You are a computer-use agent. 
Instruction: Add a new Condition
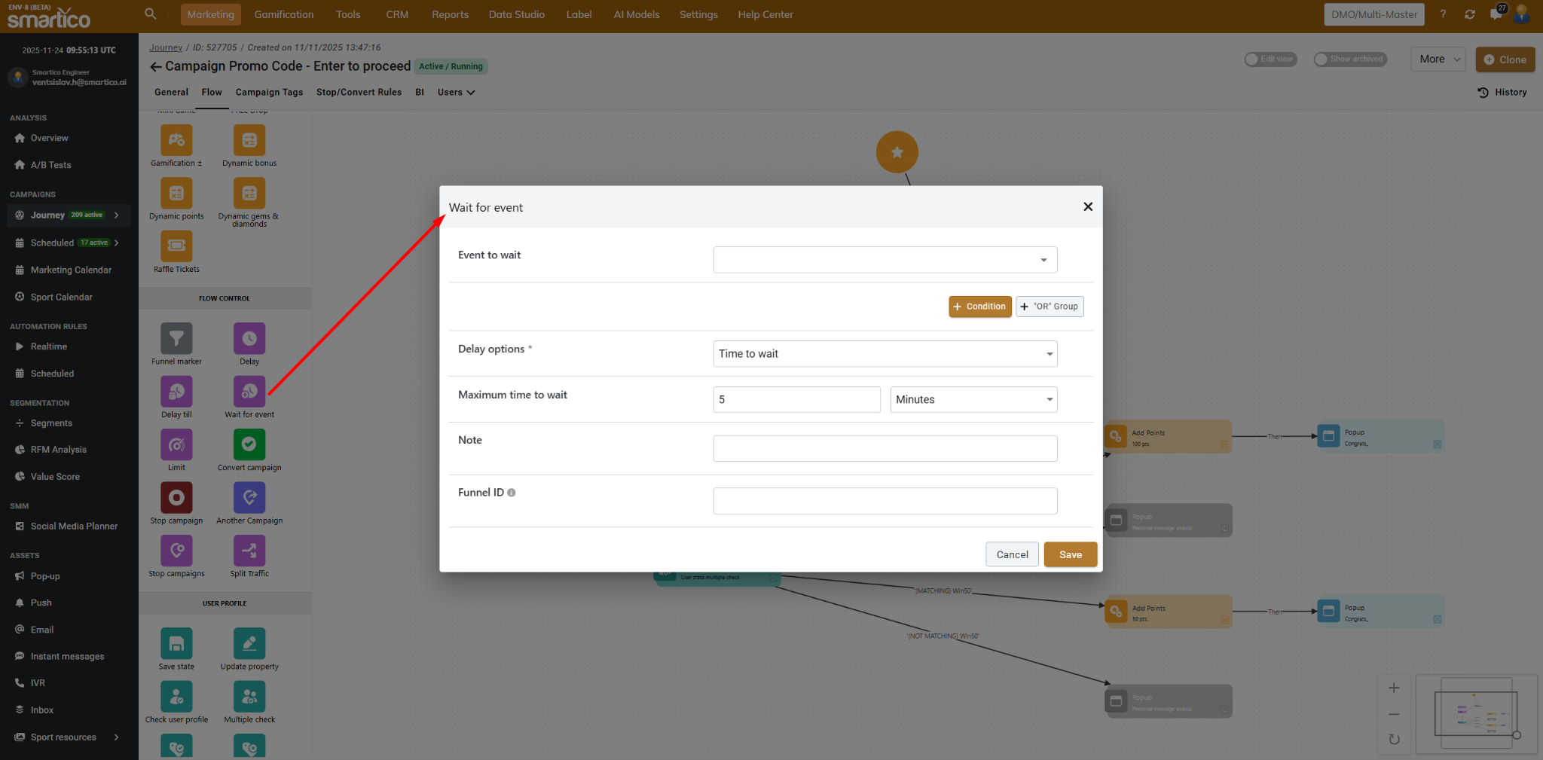(979, 307)
